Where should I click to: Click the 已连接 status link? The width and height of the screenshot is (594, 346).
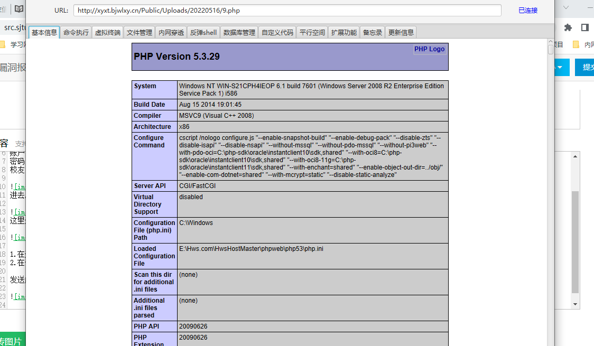tap(528, 10)
